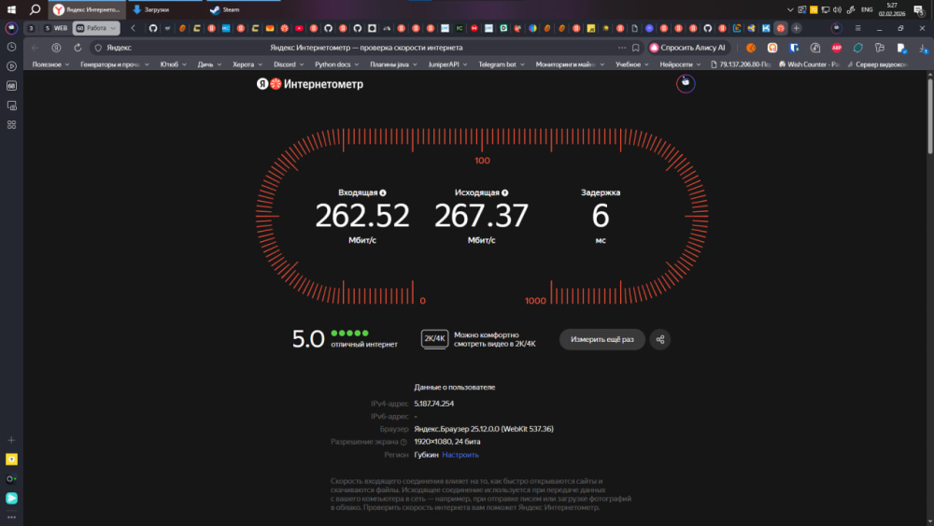Image resolution: width=934 pixels, height=526 pixels.
Task: Click the page address bar field
Action: [x=355, y=47]
